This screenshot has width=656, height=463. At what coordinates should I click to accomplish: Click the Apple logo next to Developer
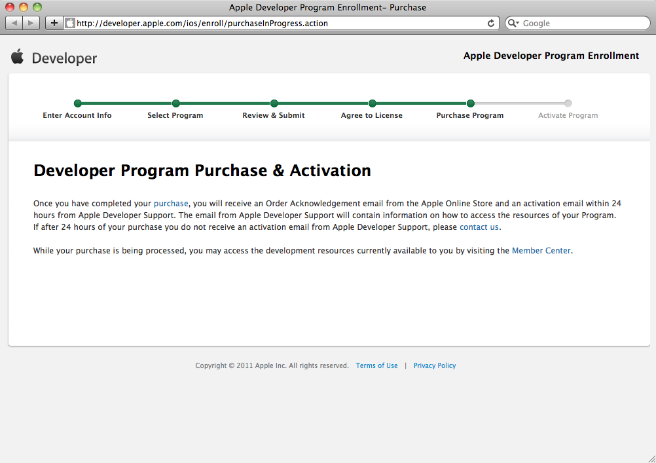pyautogui.click(x=18, y=56)
